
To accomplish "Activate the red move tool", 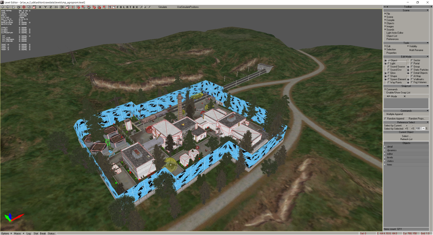I will tap(24, 7).
